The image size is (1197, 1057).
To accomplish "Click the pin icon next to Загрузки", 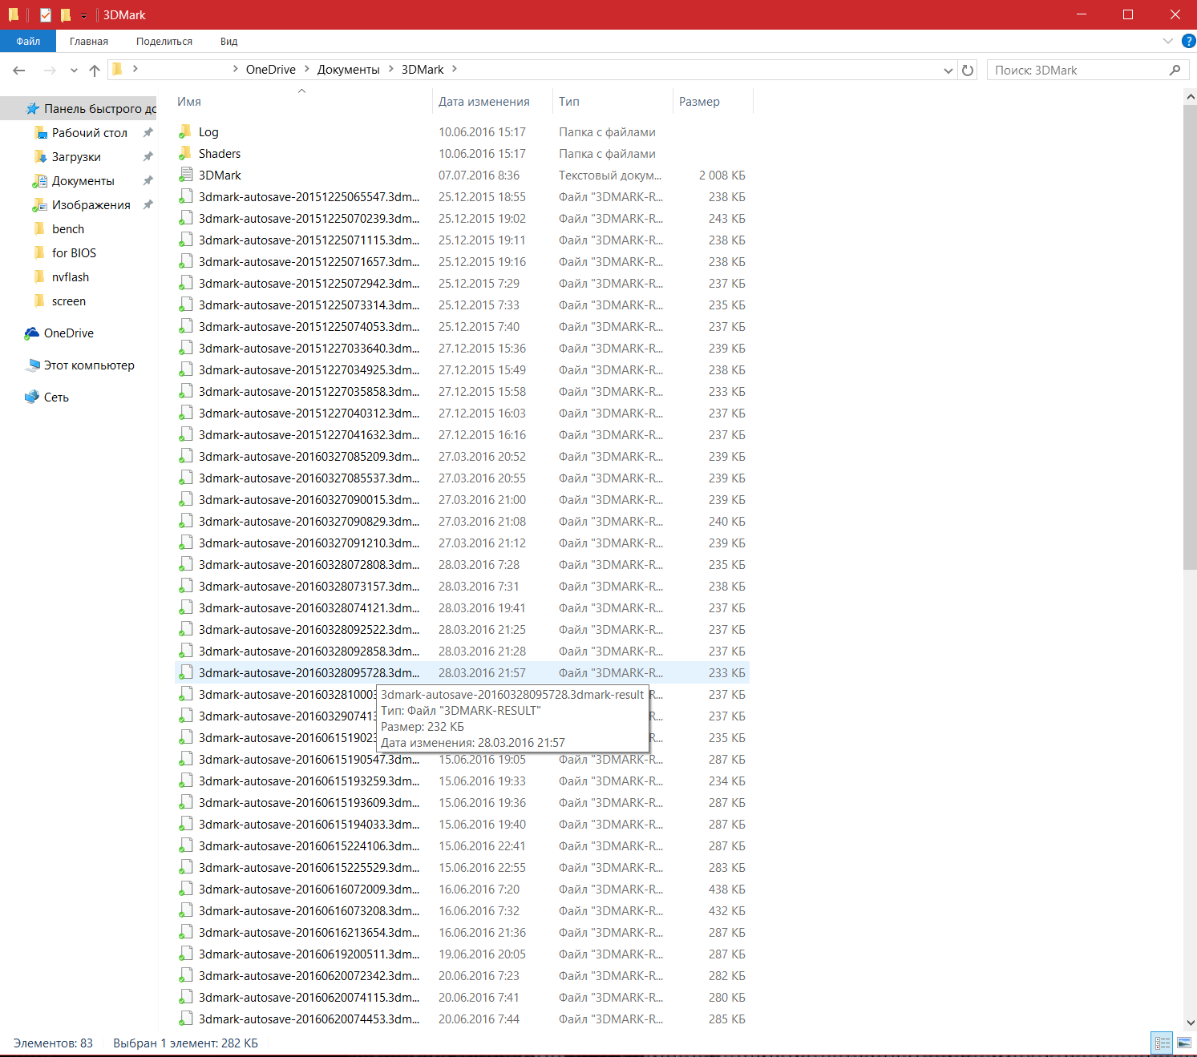I will click(x=148, y=157).
